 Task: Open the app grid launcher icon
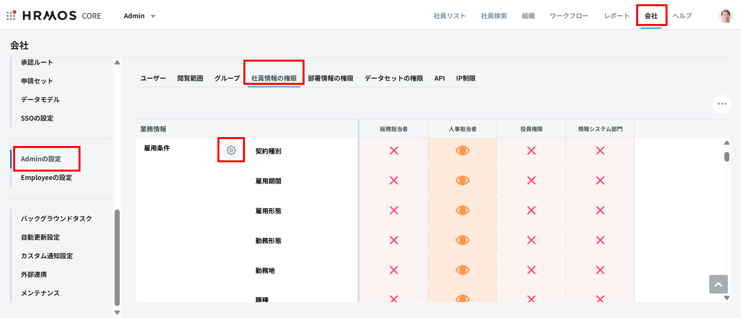point(11,15)
